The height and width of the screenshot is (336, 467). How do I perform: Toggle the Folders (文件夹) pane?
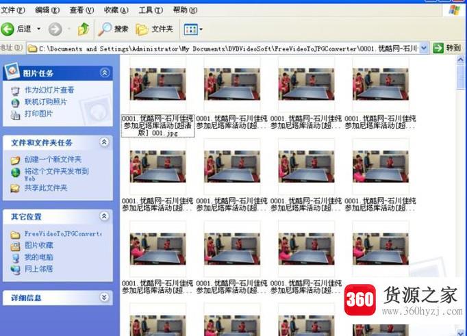coord(154,29)
